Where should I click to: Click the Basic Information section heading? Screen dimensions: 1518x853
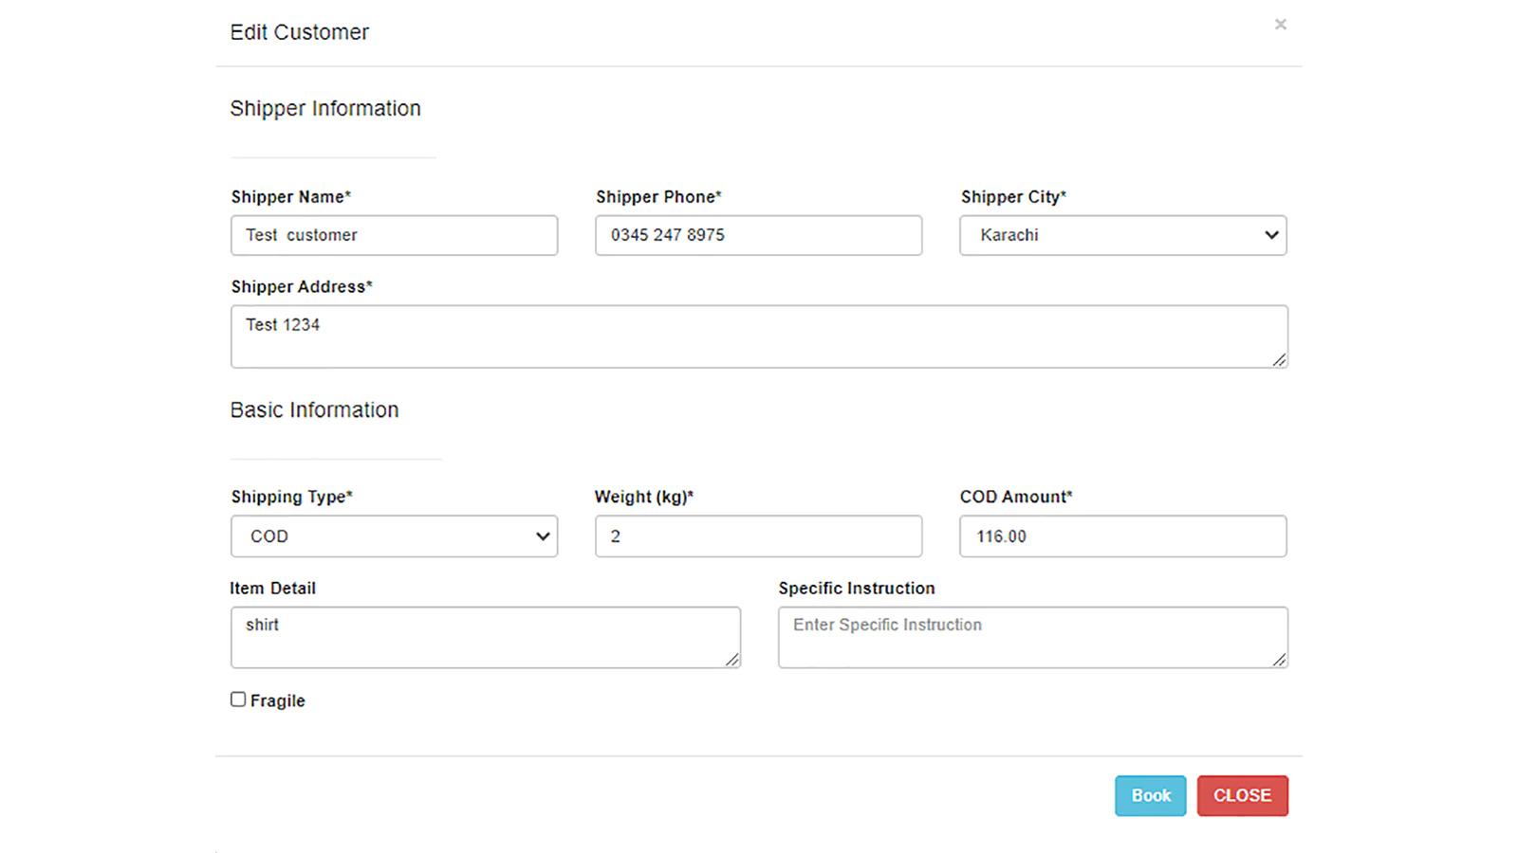tap(314, 410)
